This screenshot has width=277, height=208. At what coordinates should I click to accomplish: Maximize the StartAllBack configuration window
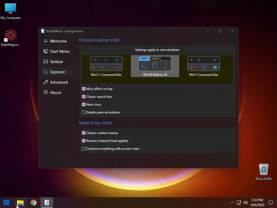220,31
